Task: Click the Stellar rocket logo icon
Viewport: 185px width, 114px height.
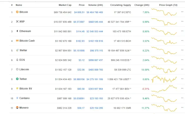Action: (x=17, y=50)
